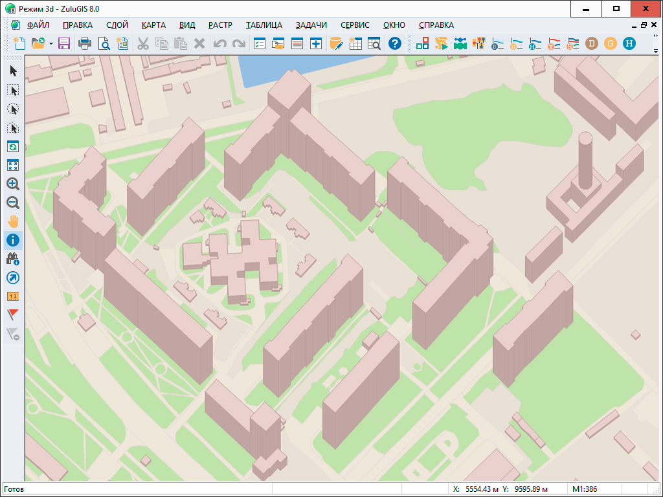Select the Zoom Out magnifier tool
This screenshot has height=497, width=663.
click(12, 203)
